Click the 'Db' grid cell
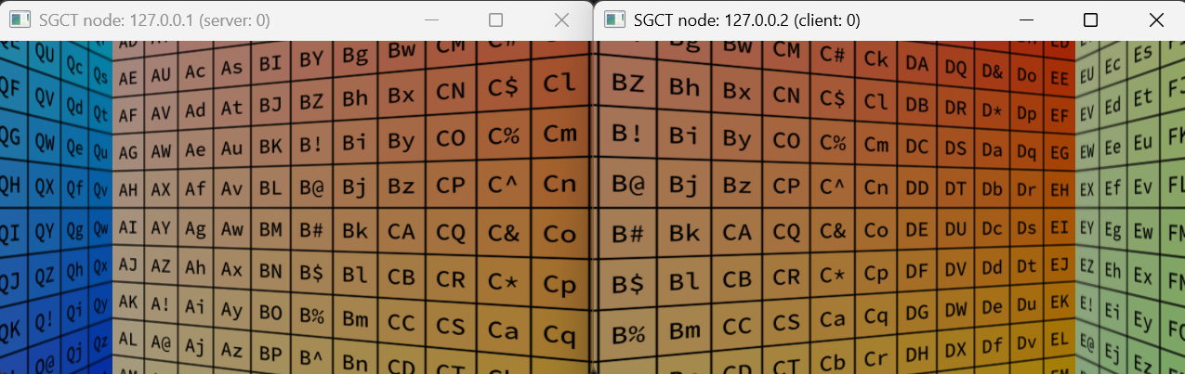 [992, 187]
